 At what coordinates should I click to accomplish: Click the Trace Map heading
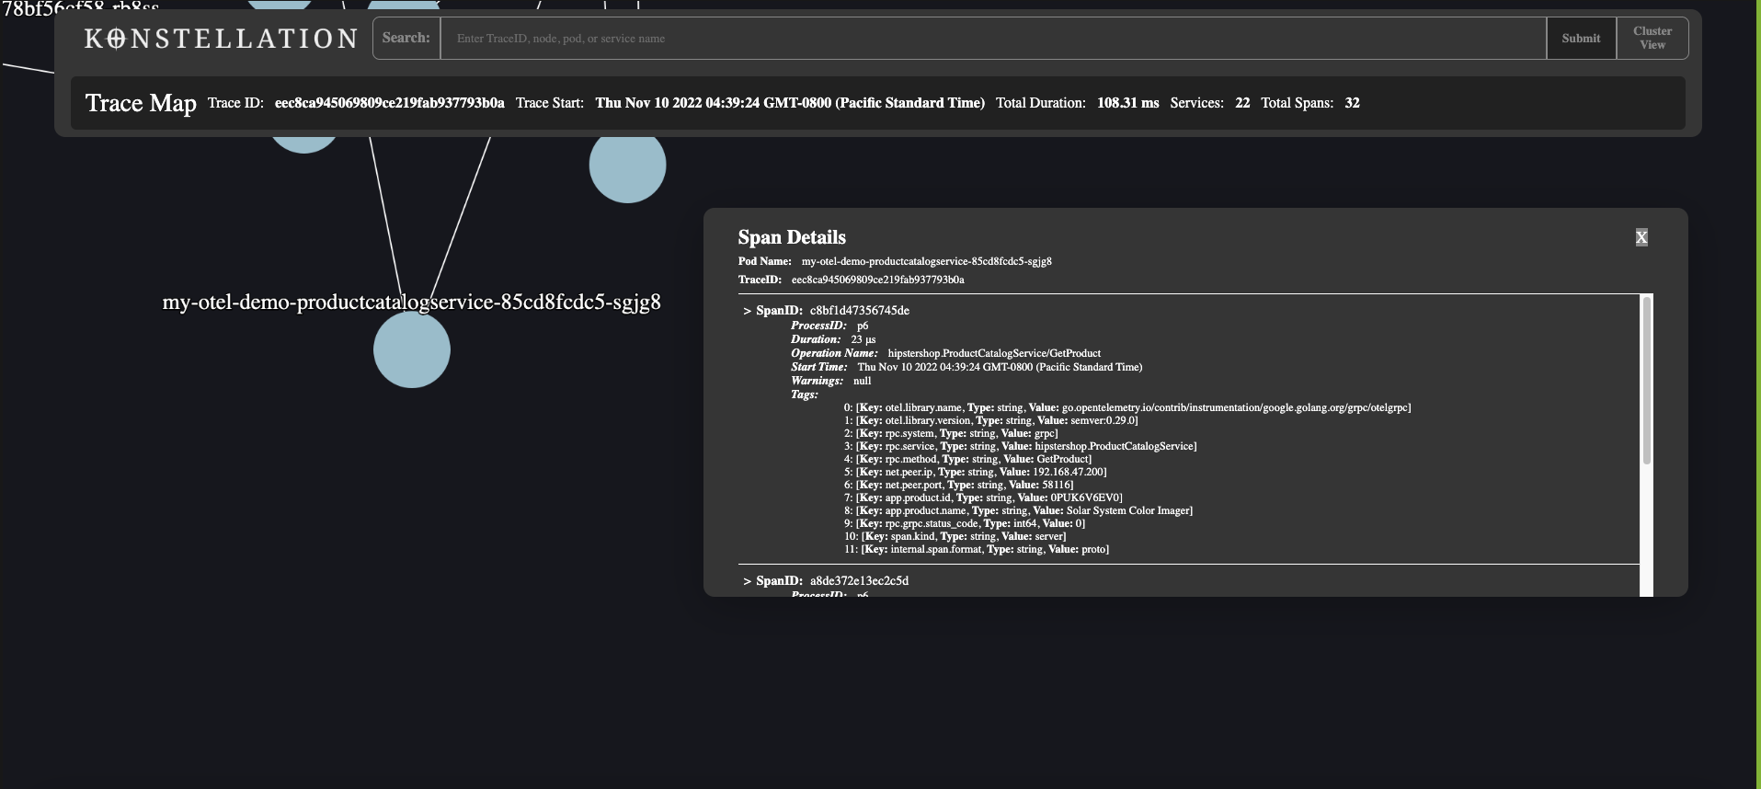click(141, 103)
